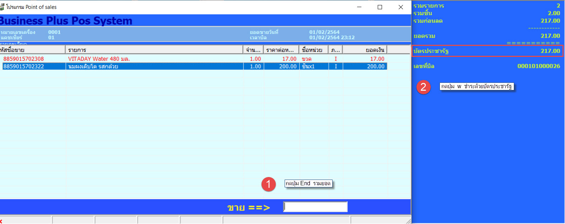Click the จำน... quantity column header

coord(253,50)
